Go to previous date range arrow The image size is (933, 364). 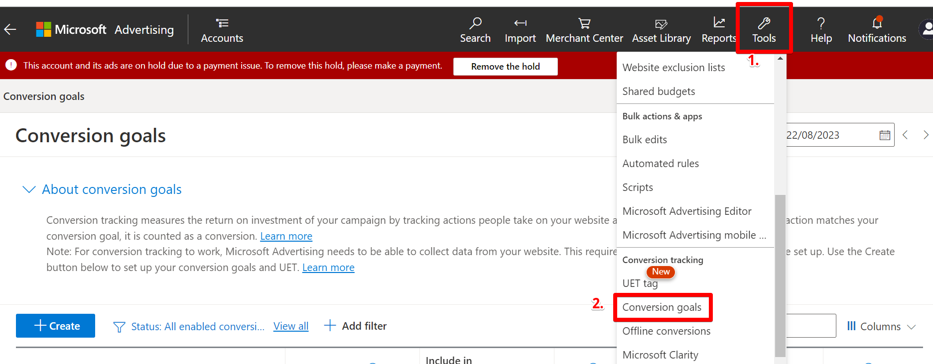pyautogui.click(x=906, y=135)
